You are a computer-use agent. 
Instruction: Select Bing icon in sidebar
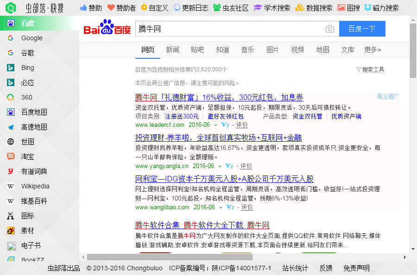11,68
